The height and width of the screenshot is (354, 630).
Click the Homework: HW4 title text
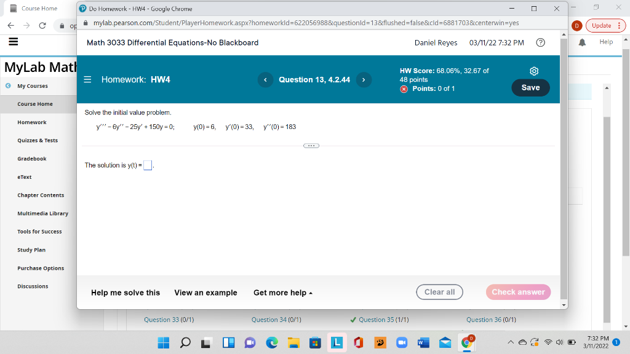click(x=136, y=79)
